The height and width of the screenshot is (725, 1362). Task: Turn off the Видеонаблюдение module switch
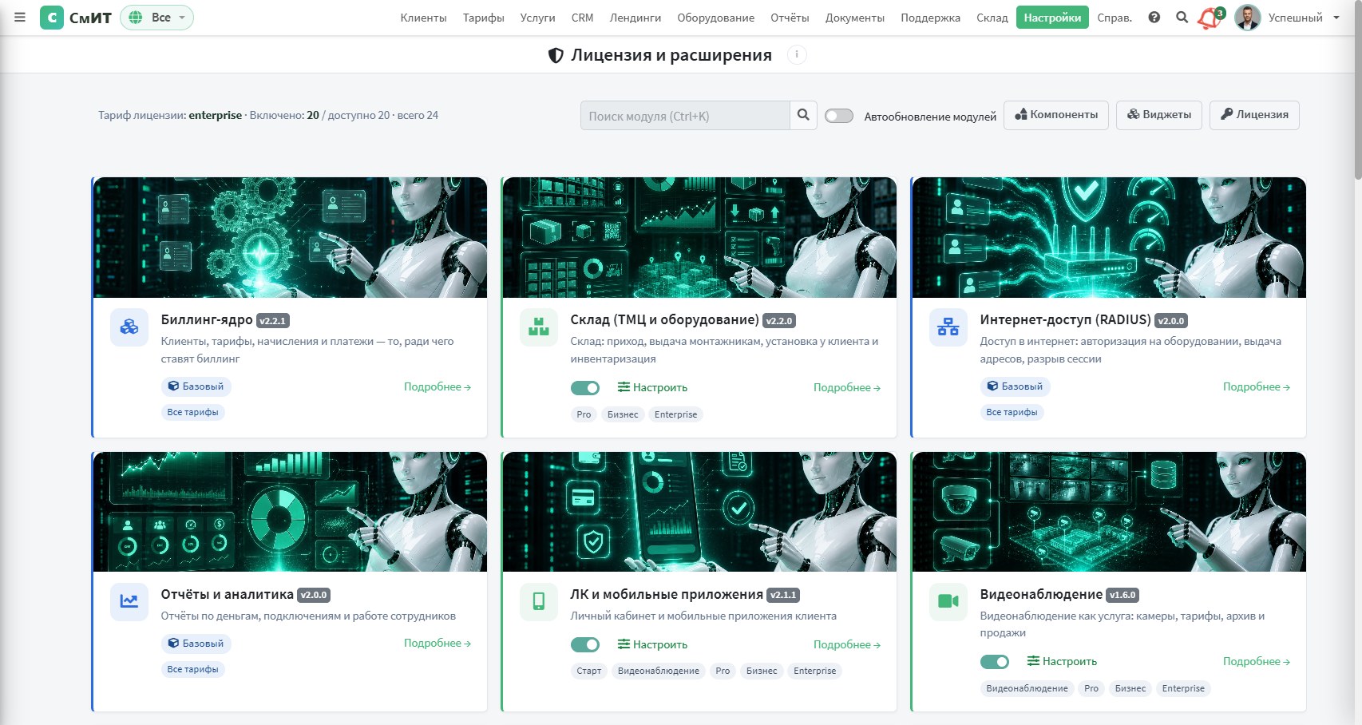(995, 662)
